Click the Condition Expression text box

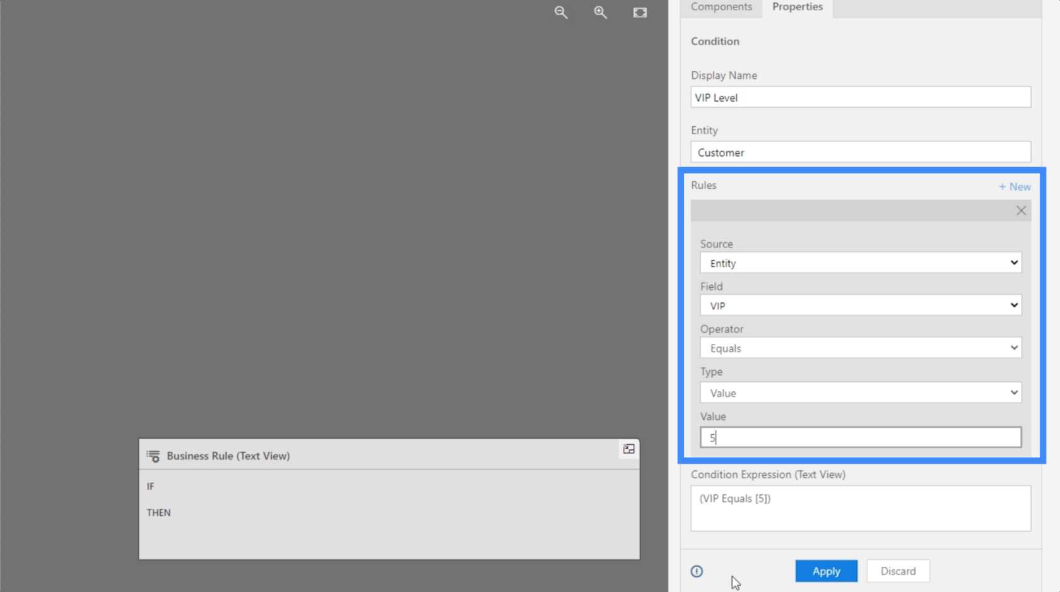click(x=861, y=508)
